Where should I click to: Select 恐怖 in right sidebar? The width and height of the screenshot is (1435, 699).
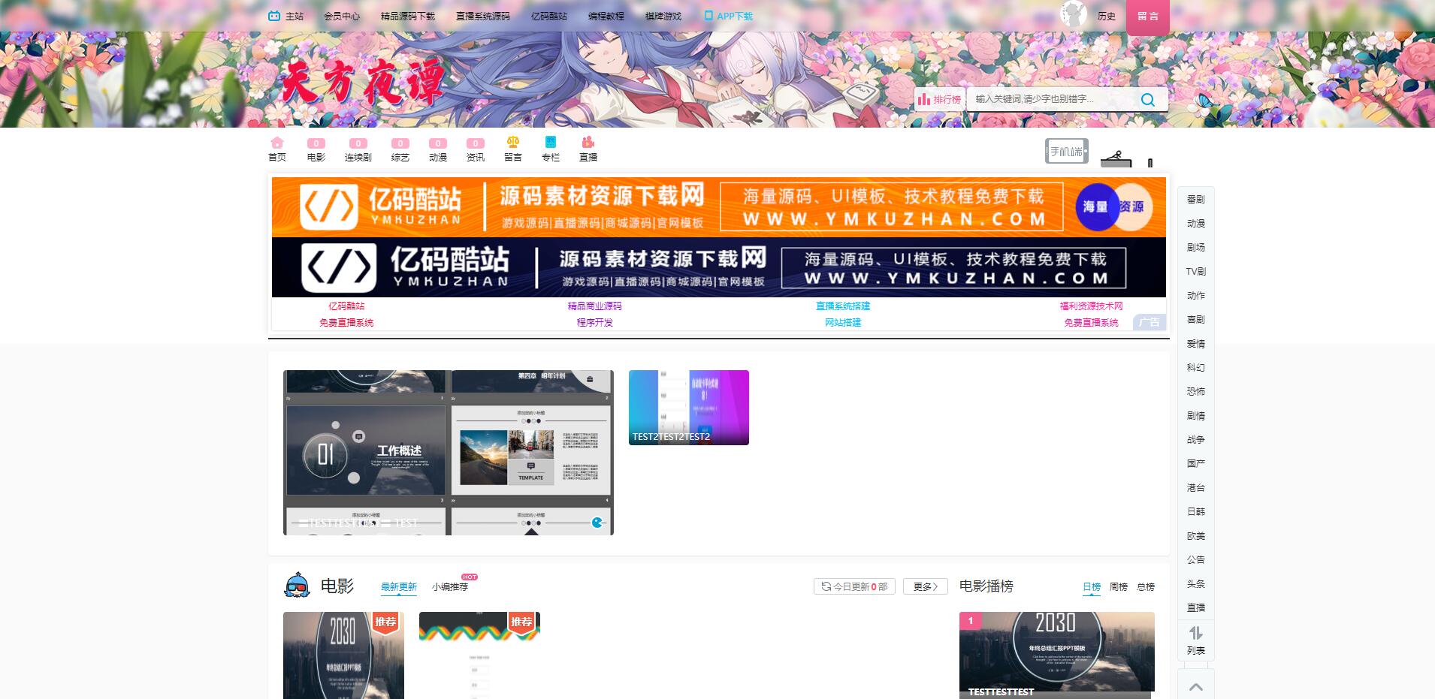click(x=1196, y=391)
